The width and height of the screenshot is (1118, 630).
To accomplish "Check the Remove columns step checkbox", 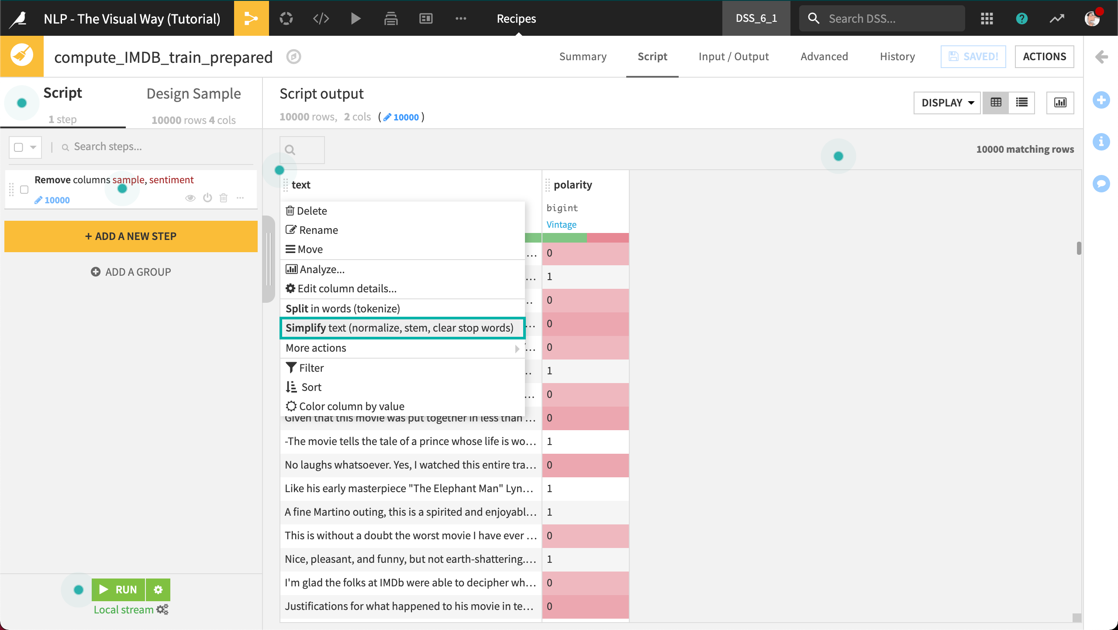I will (x=24, y=189).
